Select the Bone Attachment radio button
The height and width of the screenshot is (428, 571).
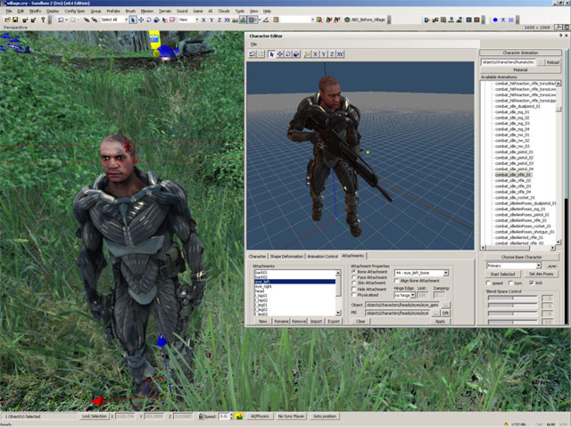tap(354, 272)
